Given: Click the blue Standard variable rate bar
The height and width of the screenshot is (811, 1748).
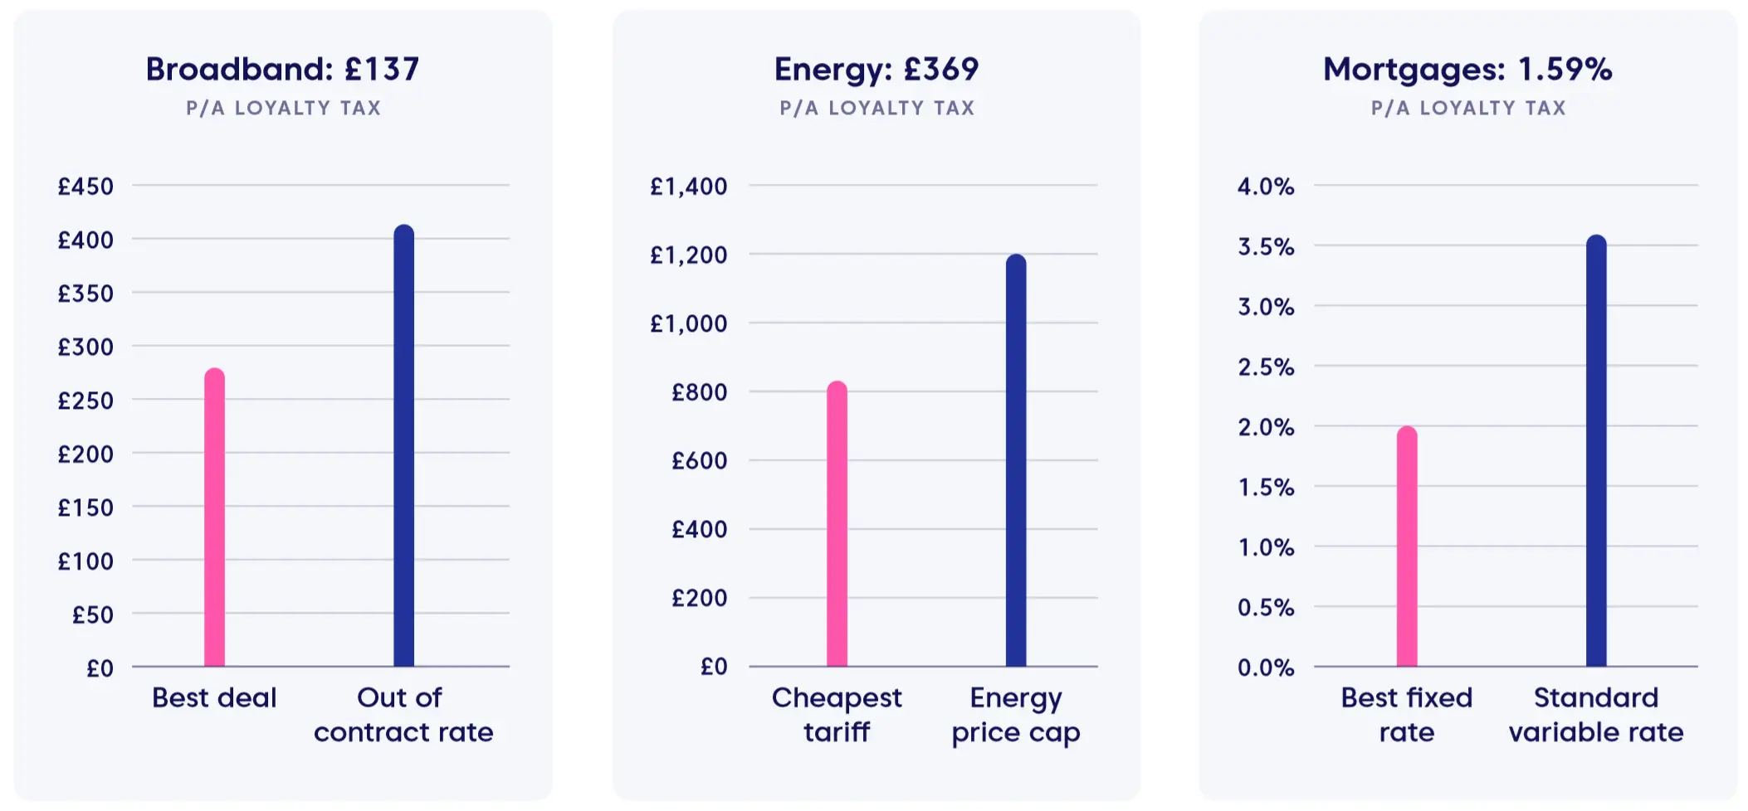Looking at the screenshot, I should [x=1596, y=451].
